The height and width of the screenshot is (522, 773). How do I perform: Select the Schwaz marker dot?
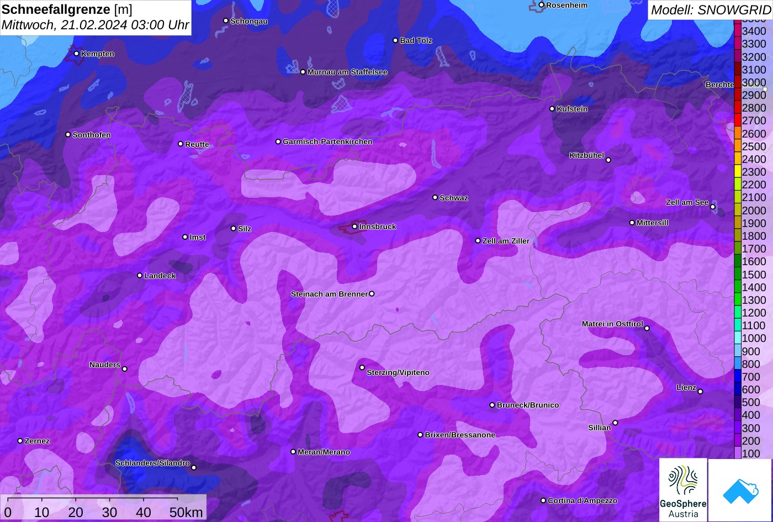(x=435, y=197)
